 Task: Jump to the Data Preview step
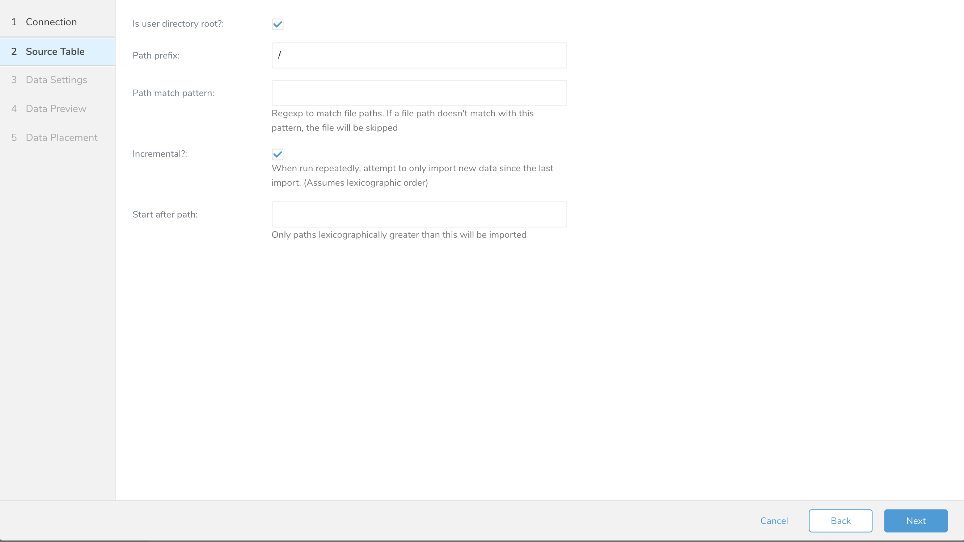click(x=56, y=108)
